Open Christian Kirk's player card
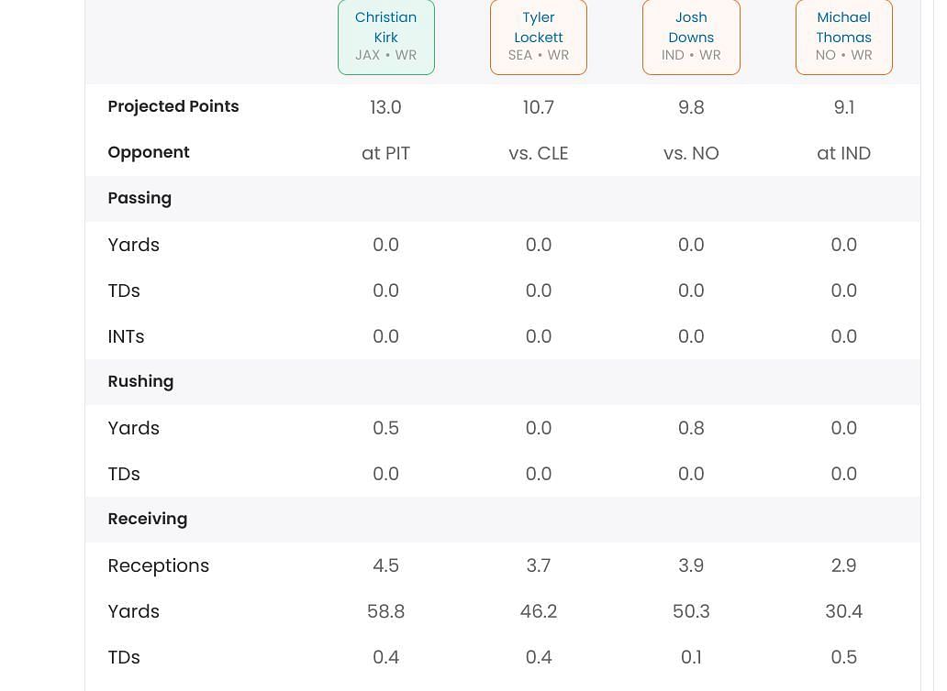The height and width of the screenshot is (691, 947). coord(385,36)
